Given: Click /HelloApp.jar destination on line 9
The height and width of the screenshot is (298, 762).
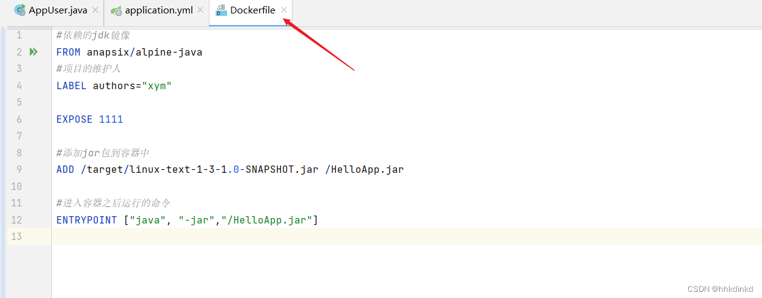Looking at the screenshot, I should 364,169.
